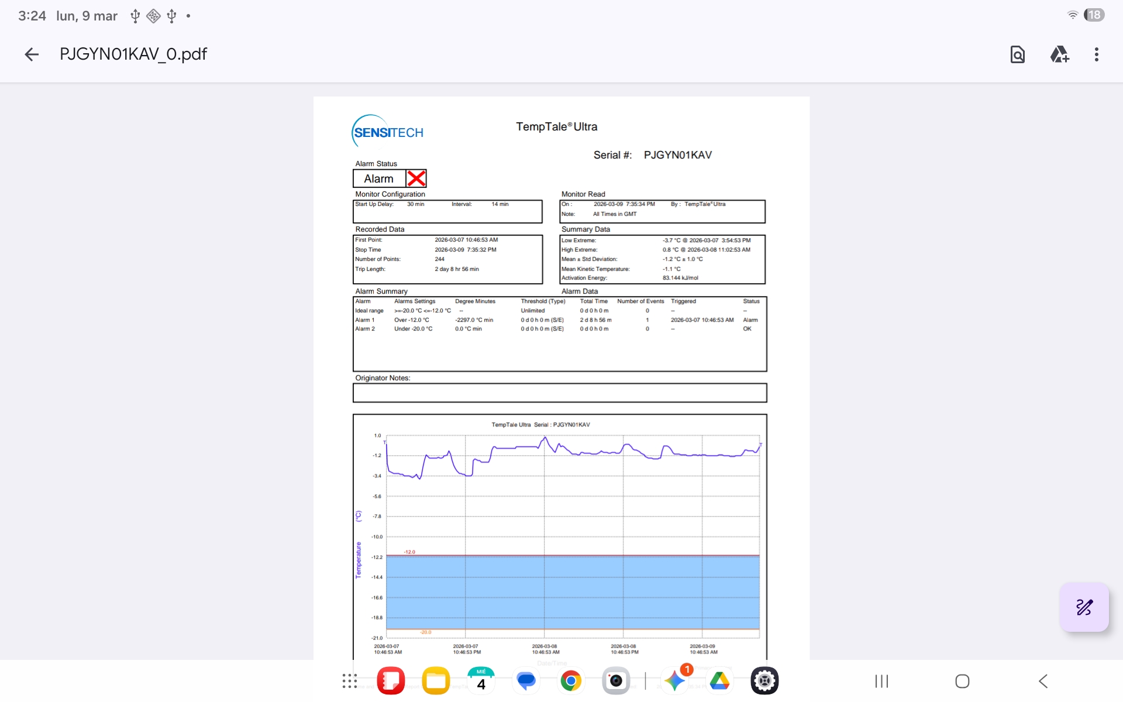This screenshot has width=1123, height=702.
Task: Tap the system back navigation chevron
Action: pos(1043,681)
